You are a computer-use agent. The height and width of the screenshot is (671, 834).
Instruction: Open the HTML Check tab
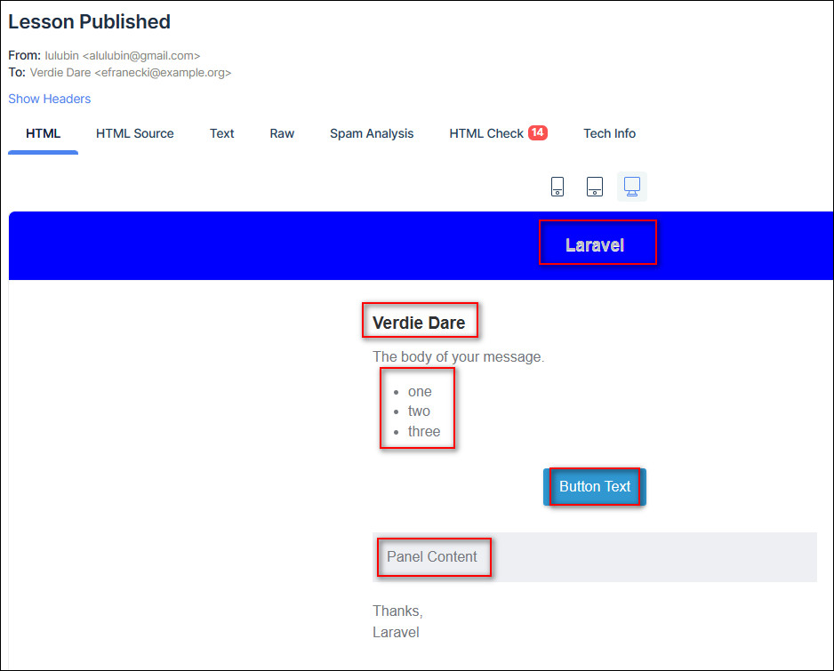498,133
